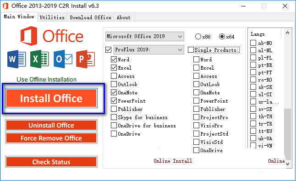
Task: Enable OneDrive for business checkbox
Action: [x=114, y=126]
